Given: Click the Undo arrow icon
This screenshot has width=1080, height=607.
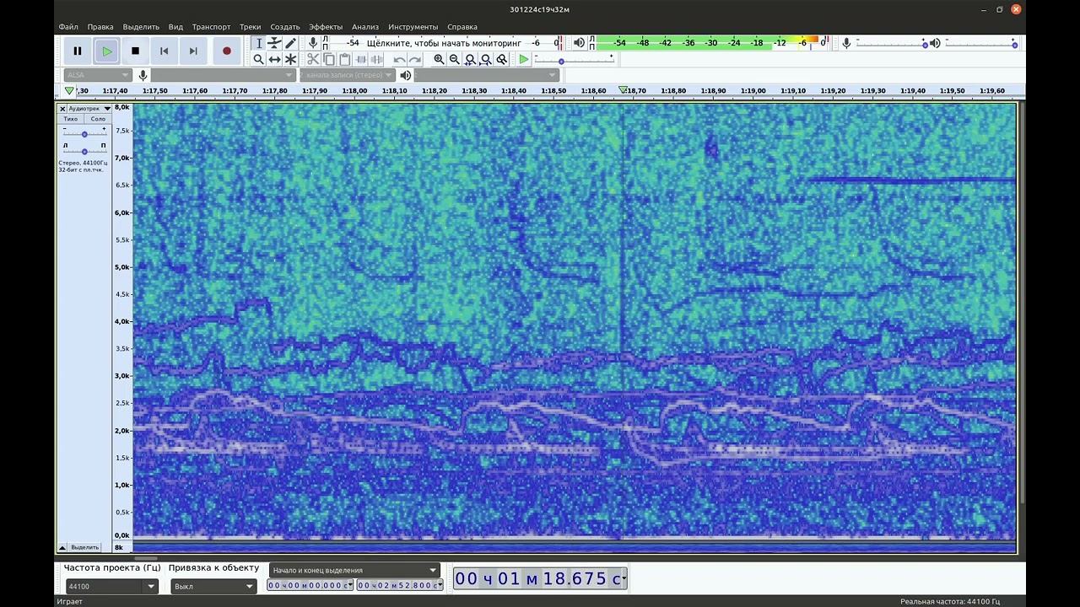Looking at the screenshot, I should coord(399,59).
